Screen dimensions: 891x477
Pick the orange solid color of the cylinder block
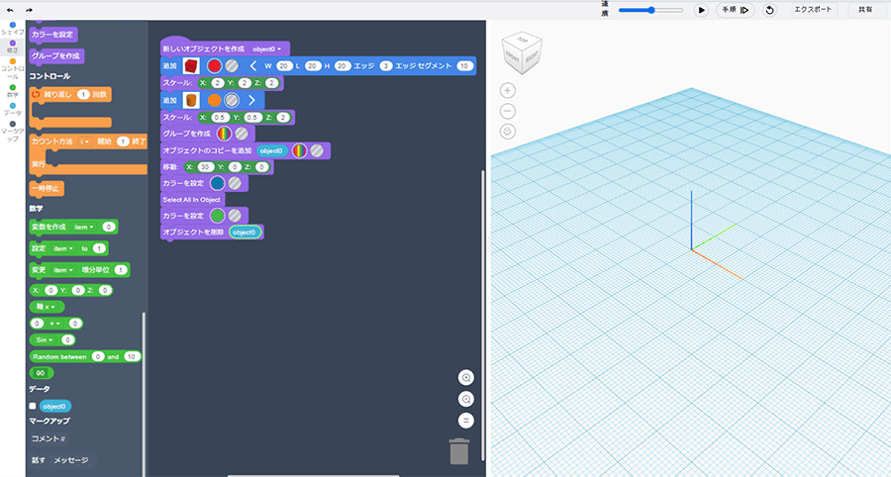[x=214, y=101]
